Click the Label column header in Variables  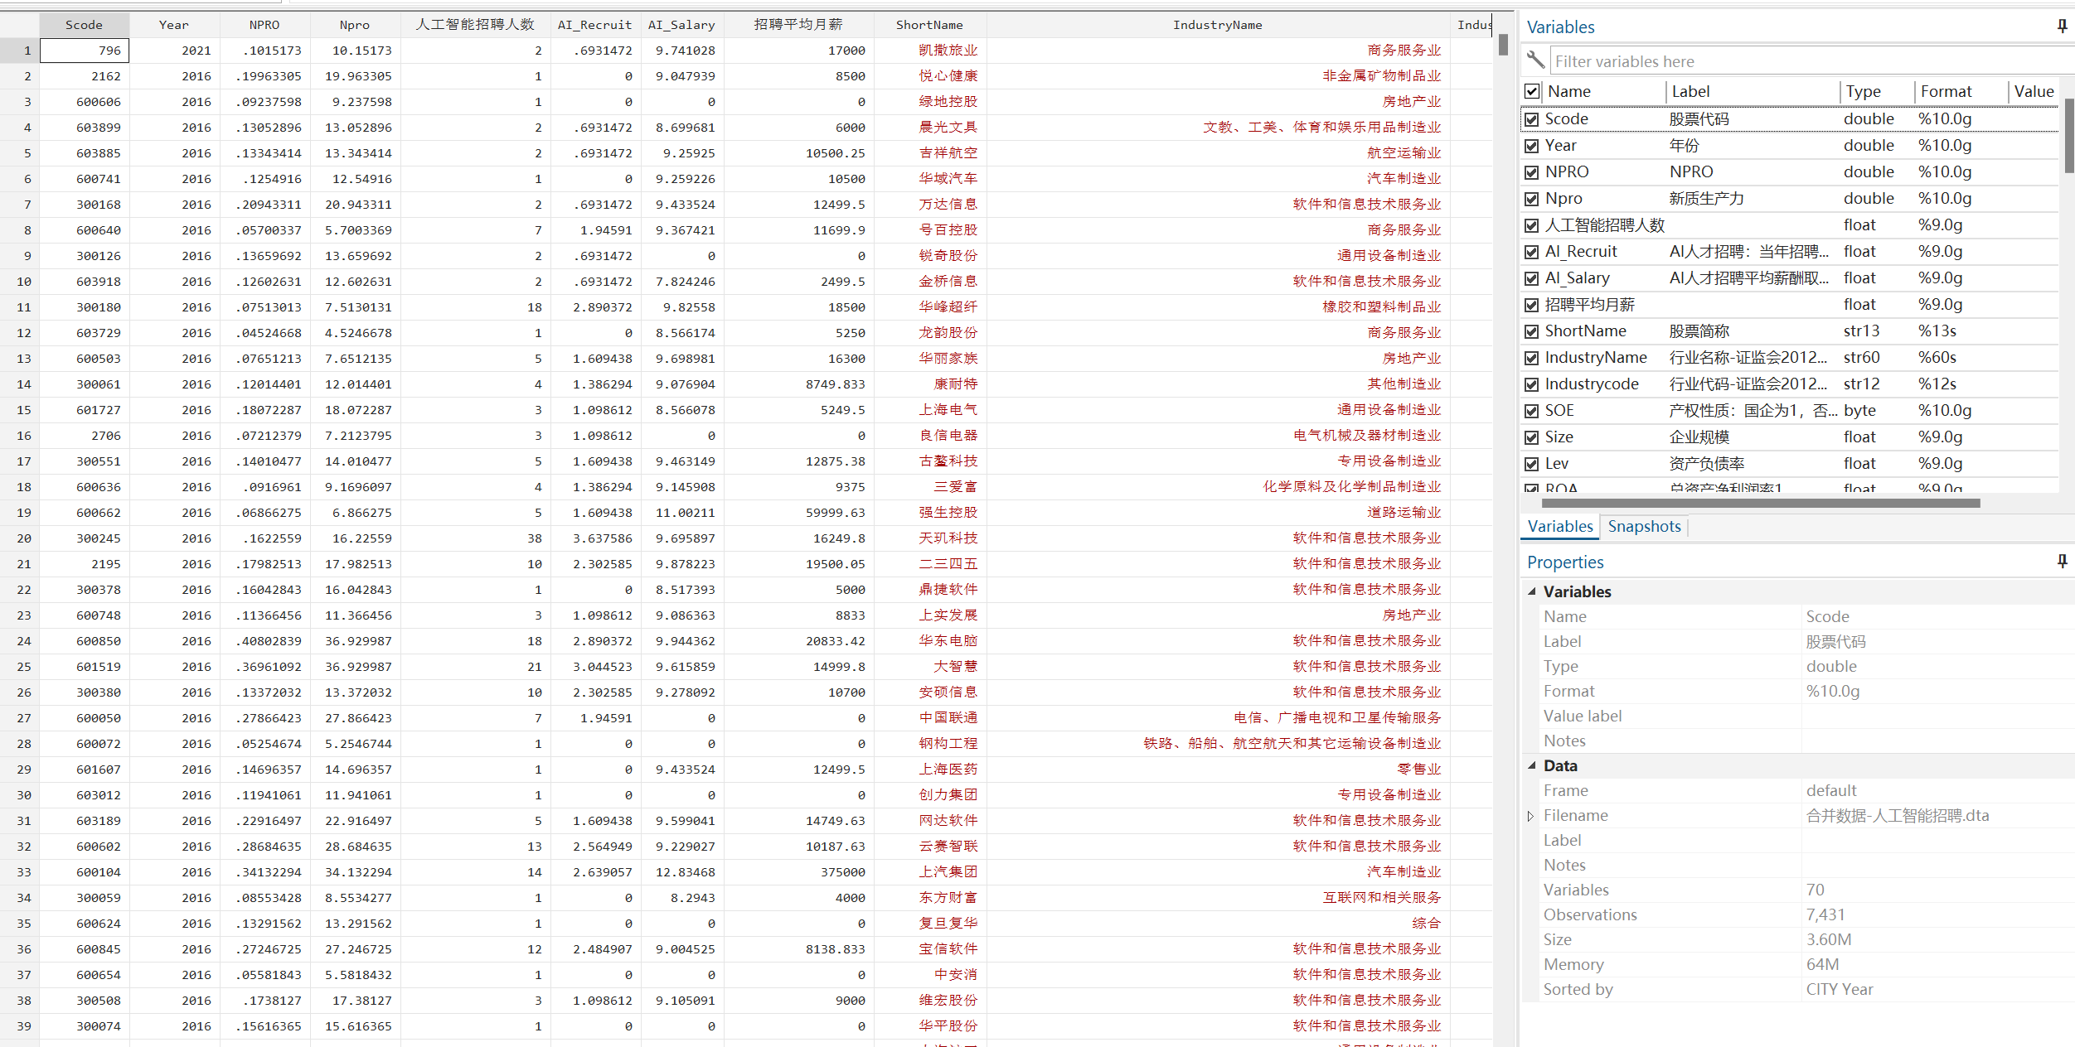coord(1691,91)
